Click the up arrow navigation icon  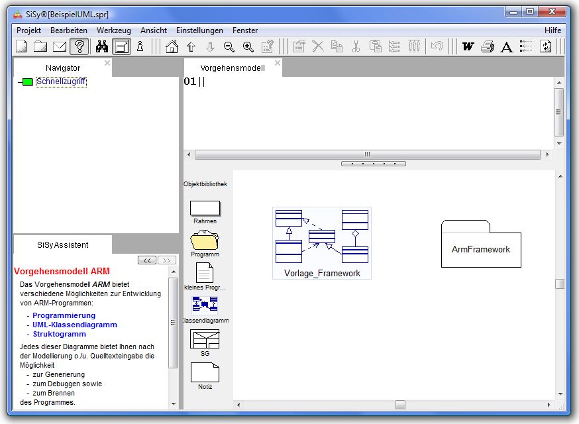tap(191, 47)
